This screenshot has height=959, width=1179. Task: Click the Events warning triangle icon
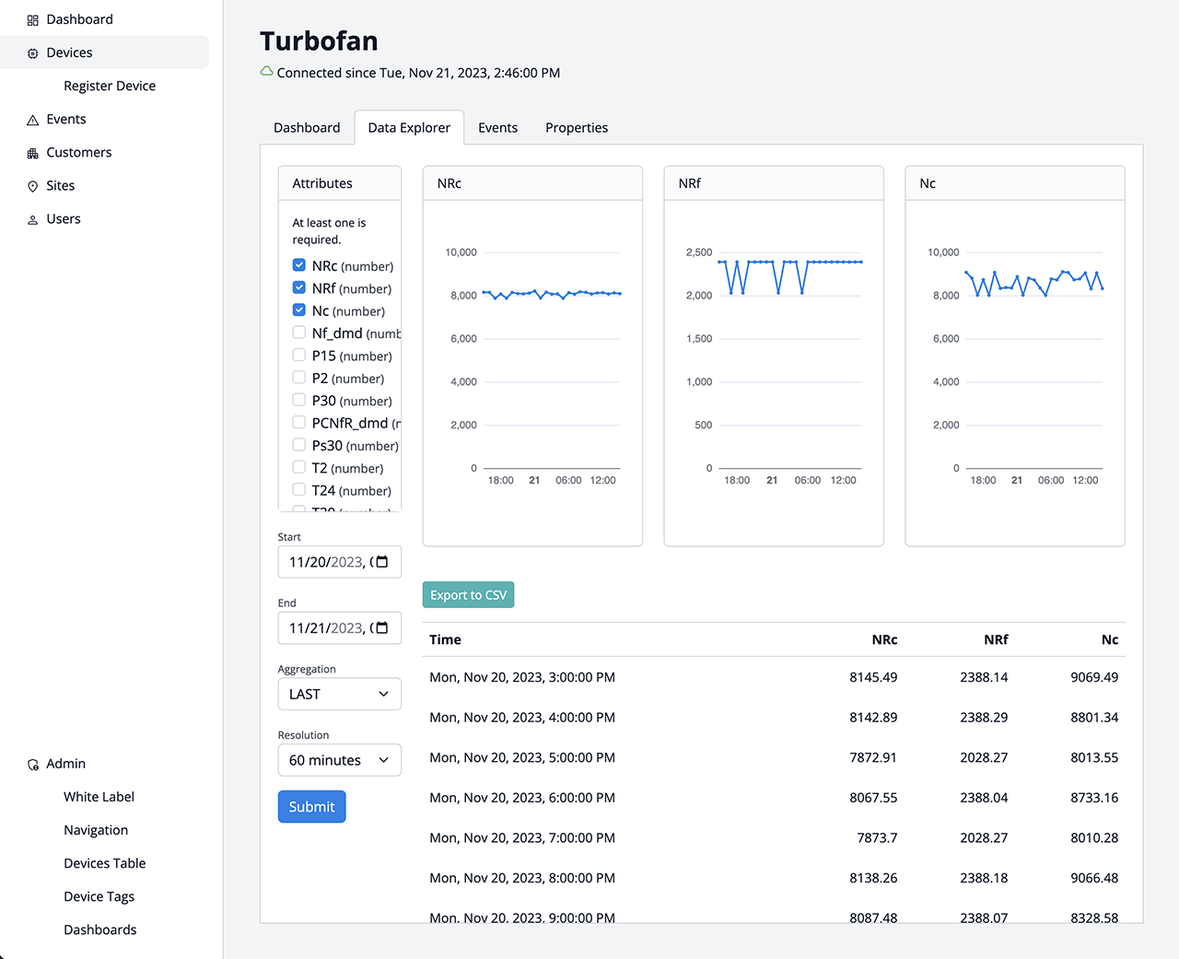(x=33, y=120)
